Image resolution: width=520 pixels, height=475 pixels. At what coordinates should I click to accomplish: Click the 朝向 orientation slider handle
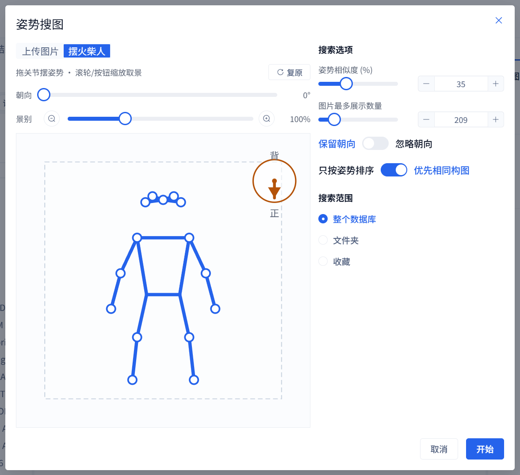pyautogui.click(x=44, y=95)
